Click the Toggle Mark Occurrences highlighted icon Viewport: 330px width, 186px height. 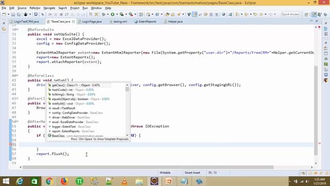click(x=195, y=14)
